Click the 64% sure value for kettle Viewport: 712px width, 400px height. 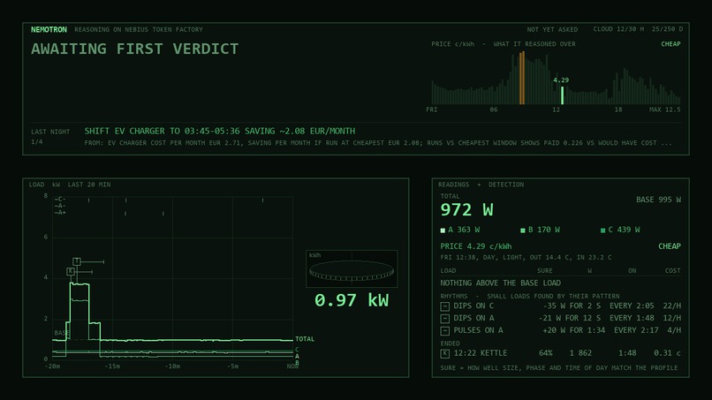tap(545, 353)
